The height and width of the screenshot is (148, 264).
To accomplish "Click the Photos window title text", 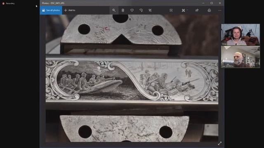I will pyautogui.click(x=53, y=3).
